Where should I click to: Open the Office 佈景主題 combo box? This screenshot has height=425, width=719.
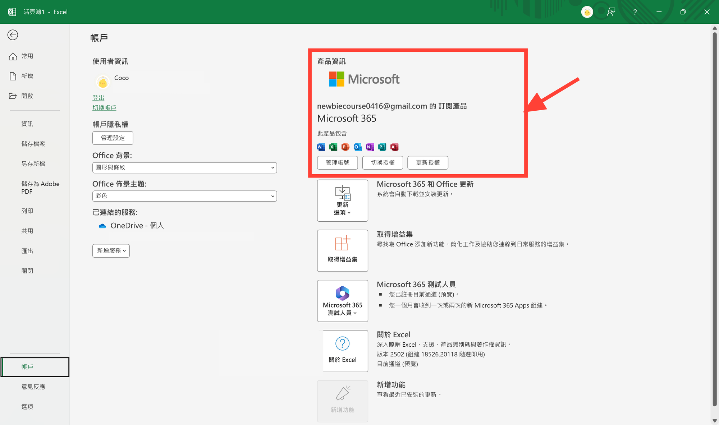(x=184, y=196)
